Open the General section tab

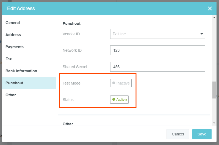click(x=13, y=23)
